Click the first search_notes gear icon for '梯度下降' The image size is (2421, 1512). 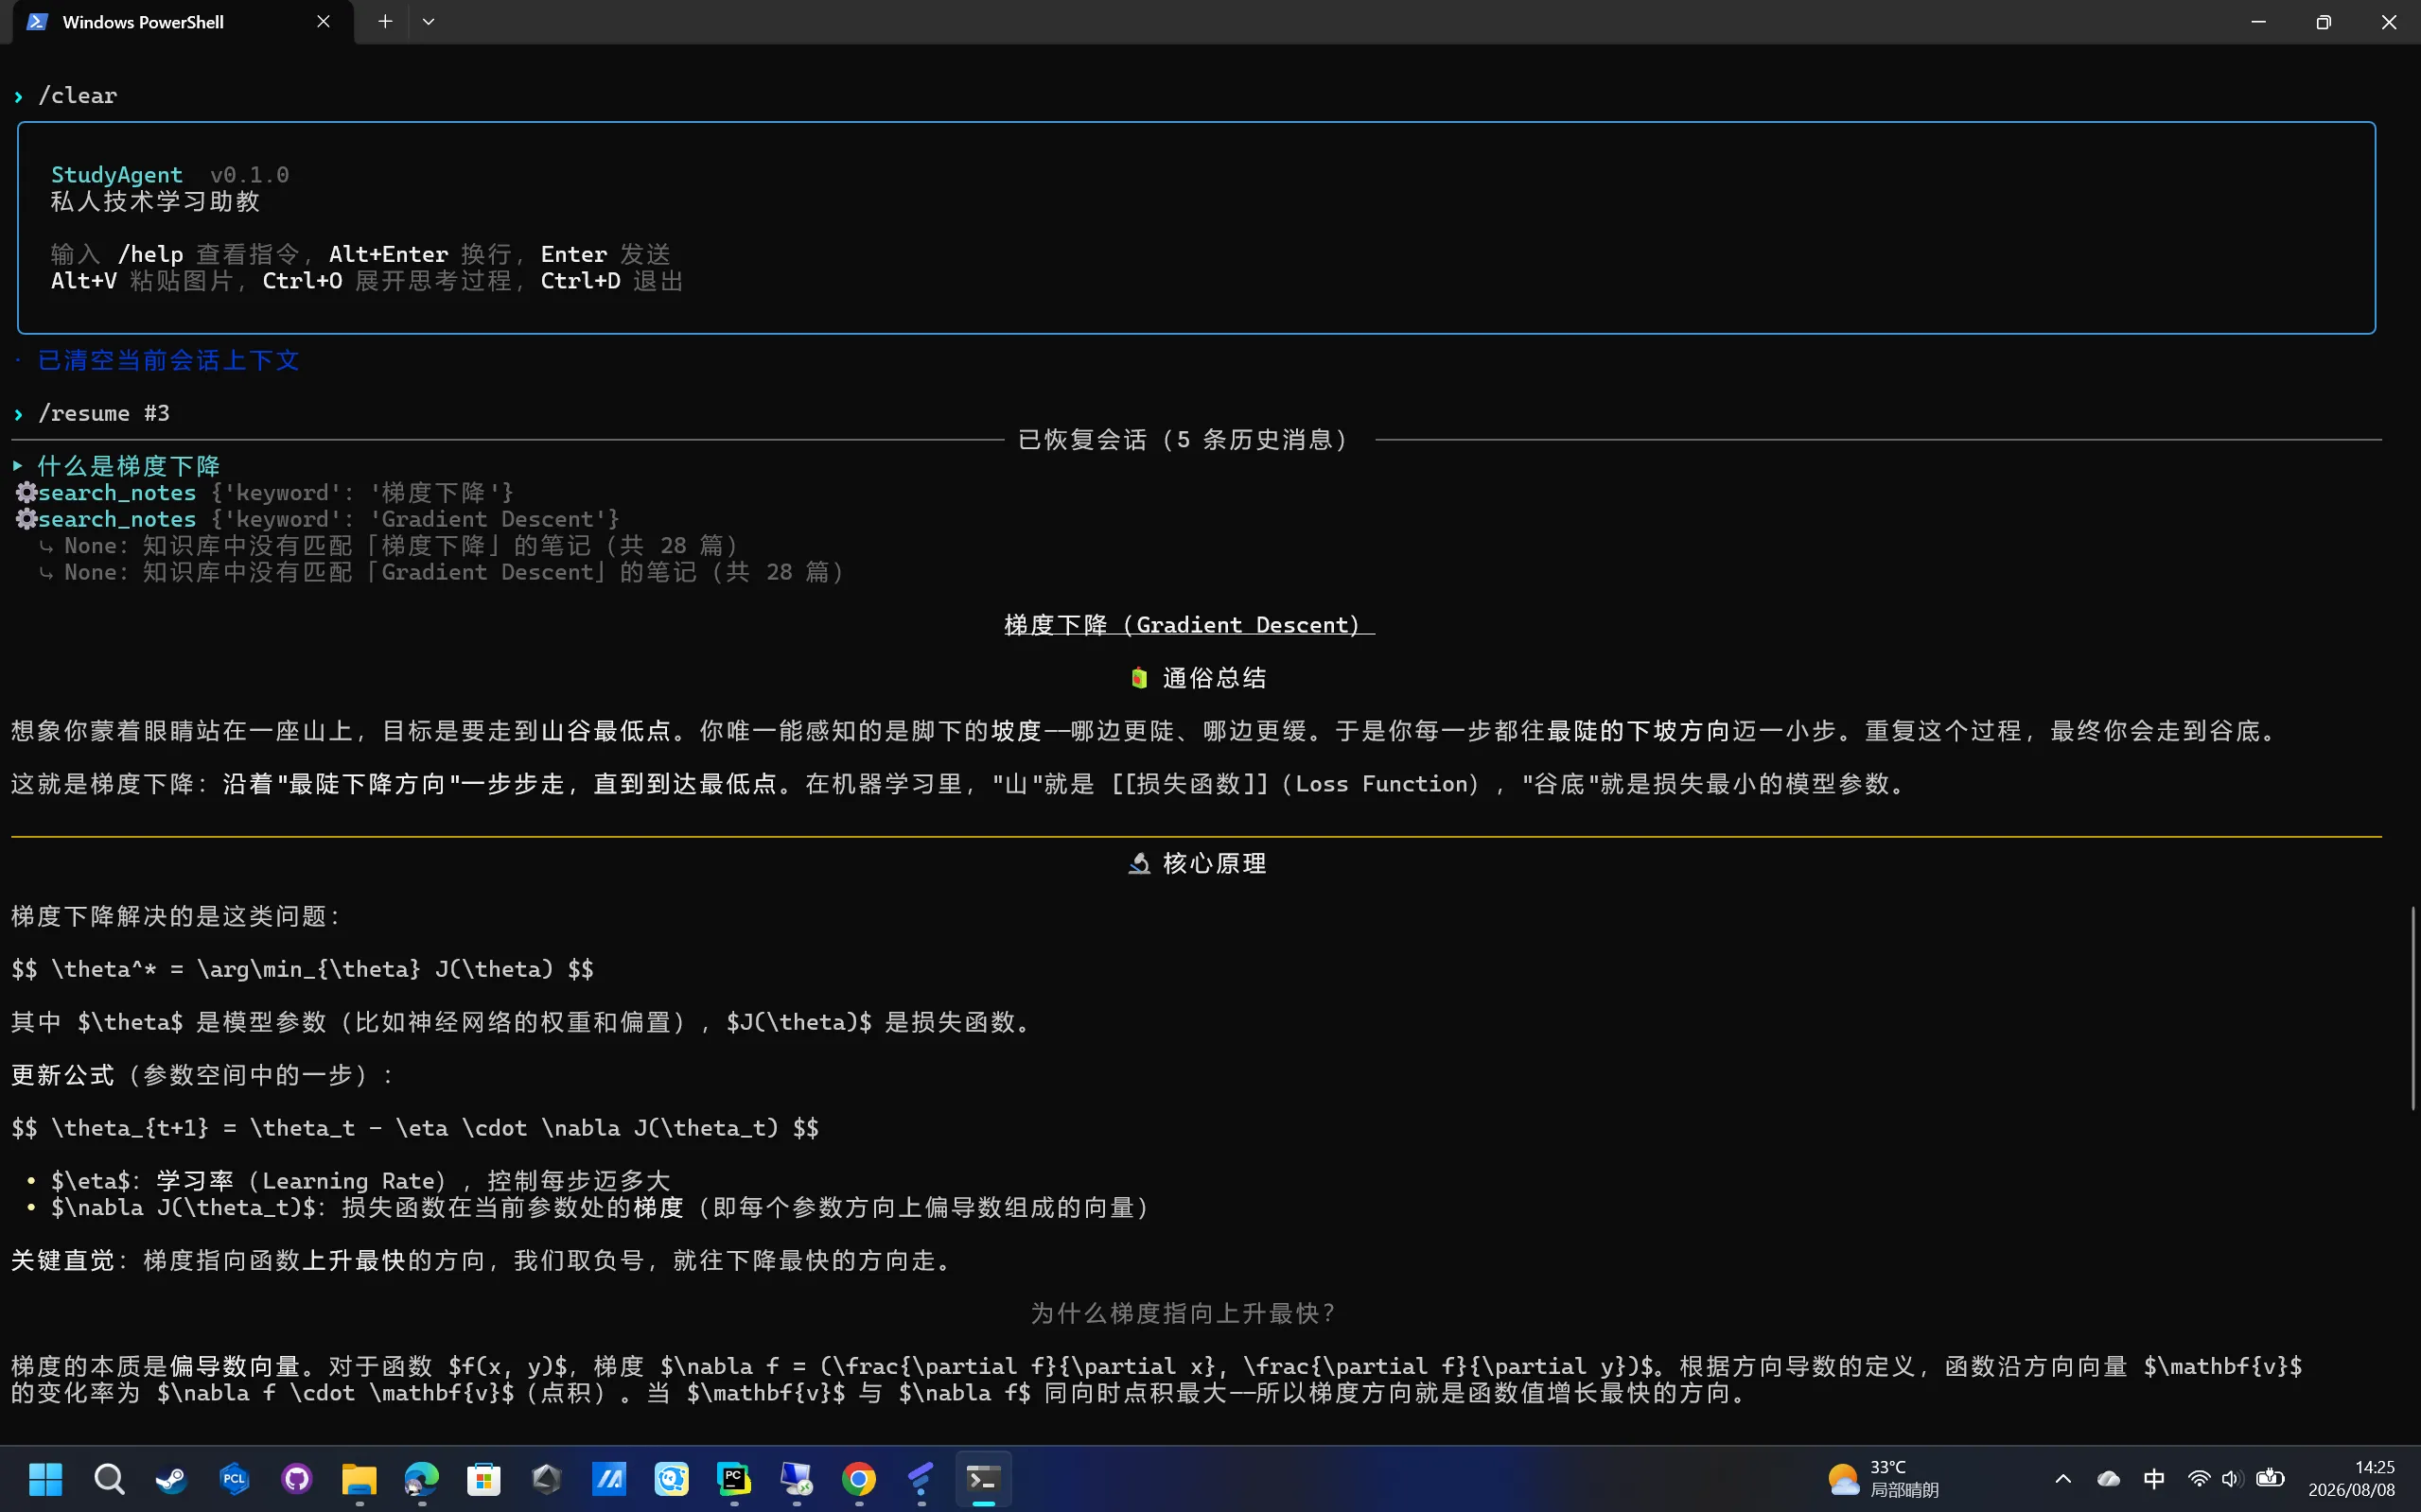(x=26, y=492)
